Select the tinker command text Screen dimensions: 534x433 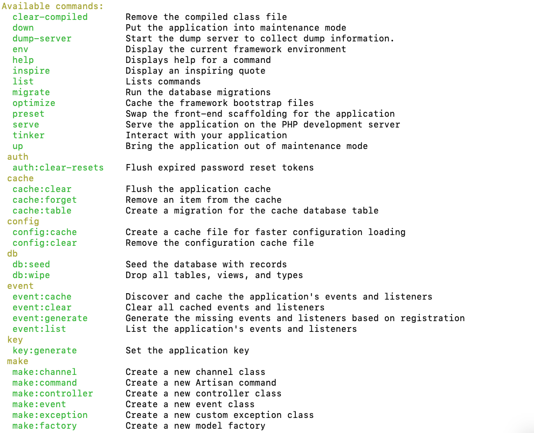[28, 135]
